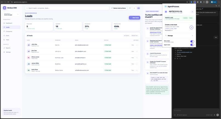Open more actions for Sofia Khan

coord(137,70)
